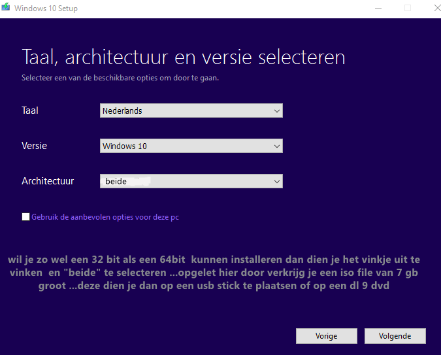Click the chevron arrow on the Architectuur combo box

coord(277,181)
